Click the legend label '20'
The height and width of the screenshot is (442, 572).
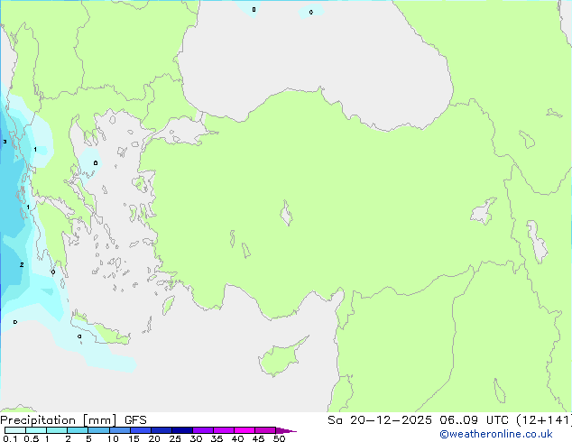(x=154, y=438)
